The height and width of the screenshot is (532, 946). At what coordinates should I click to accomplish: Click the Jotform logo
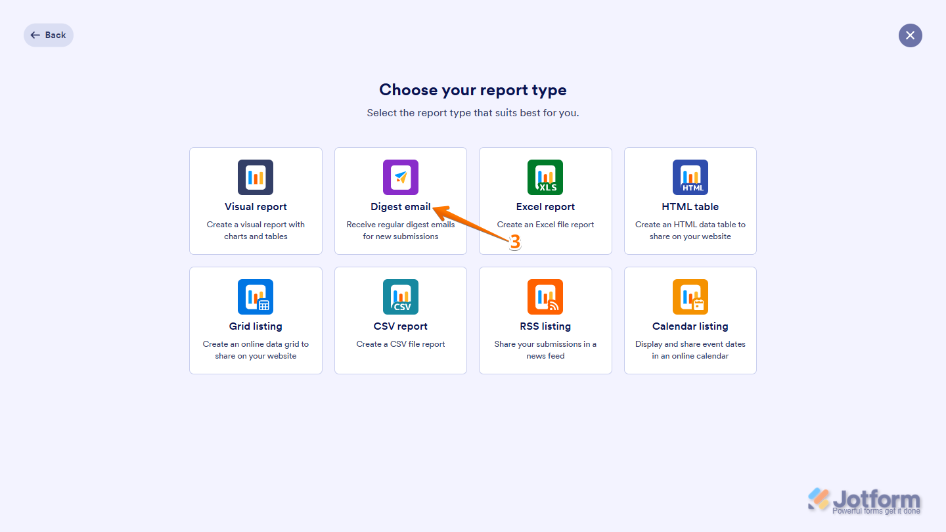[864, 499]
